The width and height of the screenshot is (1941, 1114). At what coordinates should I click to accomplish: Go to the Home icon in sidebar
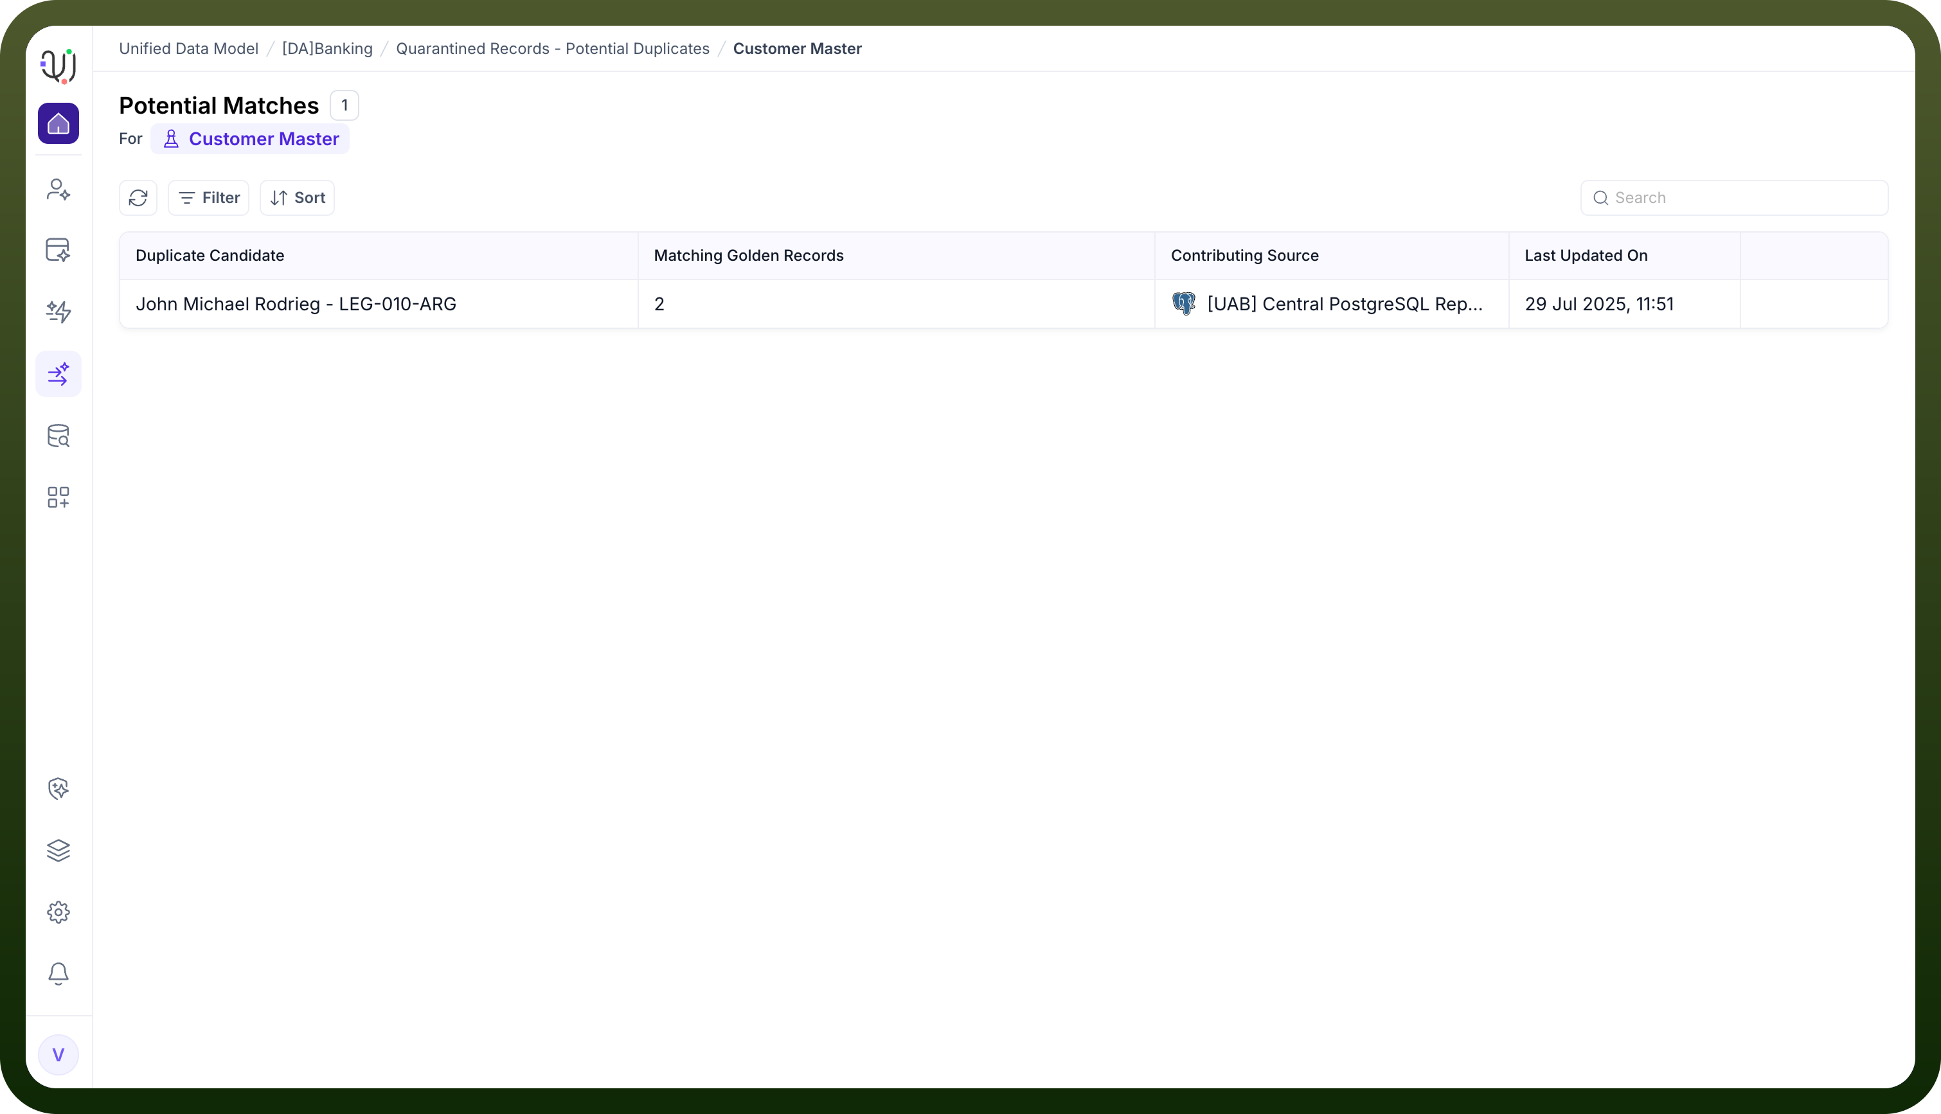pyautogui.click(x=58, y=123)
